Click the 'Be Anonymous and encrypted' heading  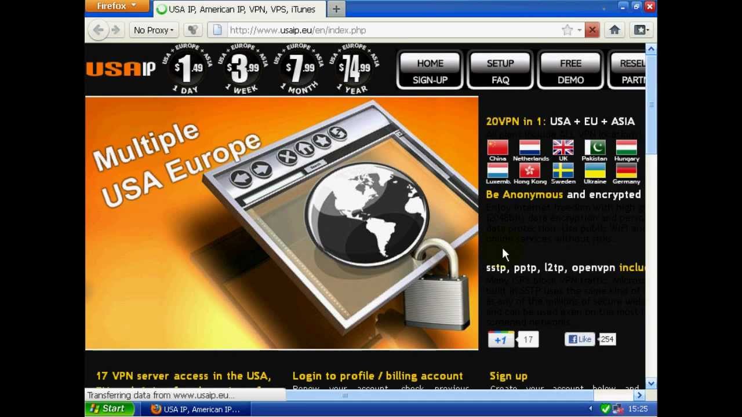pos(563,195)
